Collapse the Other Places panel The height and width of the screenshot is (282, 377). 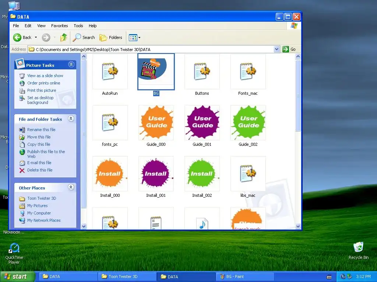[x=71, y=187]
